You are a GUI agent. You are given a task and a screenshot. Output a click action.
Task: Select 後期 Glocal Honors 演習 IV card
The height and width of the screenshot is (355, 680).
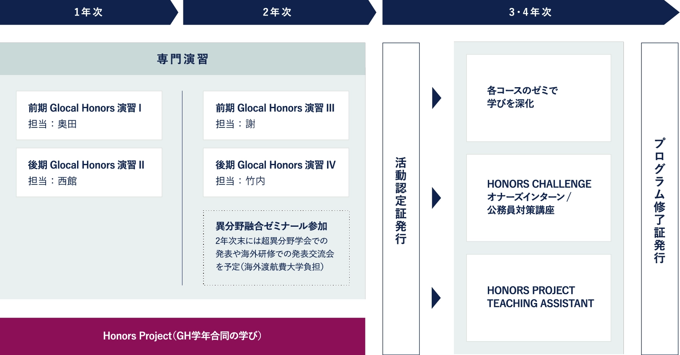(276, 172)
